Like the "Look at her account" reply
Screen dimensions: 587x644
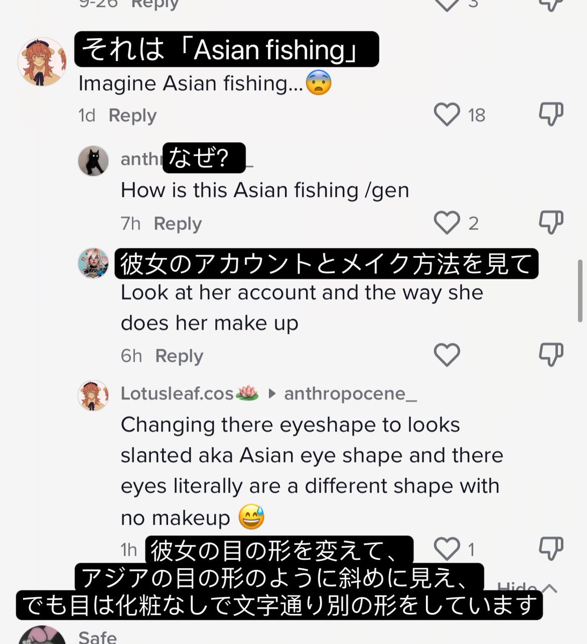tap(447, 355)
